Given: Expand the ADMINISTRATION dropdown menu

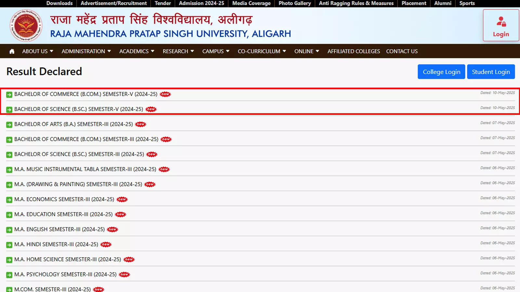Looking at the screenshot, I should click(x=86, y=51).
